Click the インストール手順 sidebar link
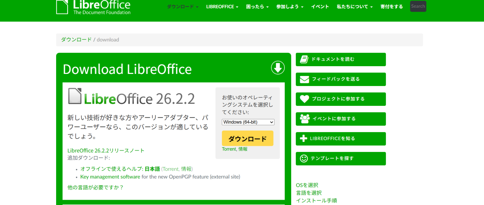This screenshot has width=484, height=205. (316, 201)
